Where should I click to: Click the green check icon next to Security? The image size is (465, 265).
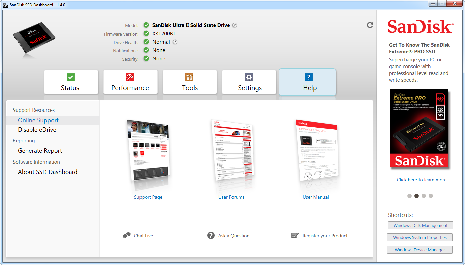(146, 58)
